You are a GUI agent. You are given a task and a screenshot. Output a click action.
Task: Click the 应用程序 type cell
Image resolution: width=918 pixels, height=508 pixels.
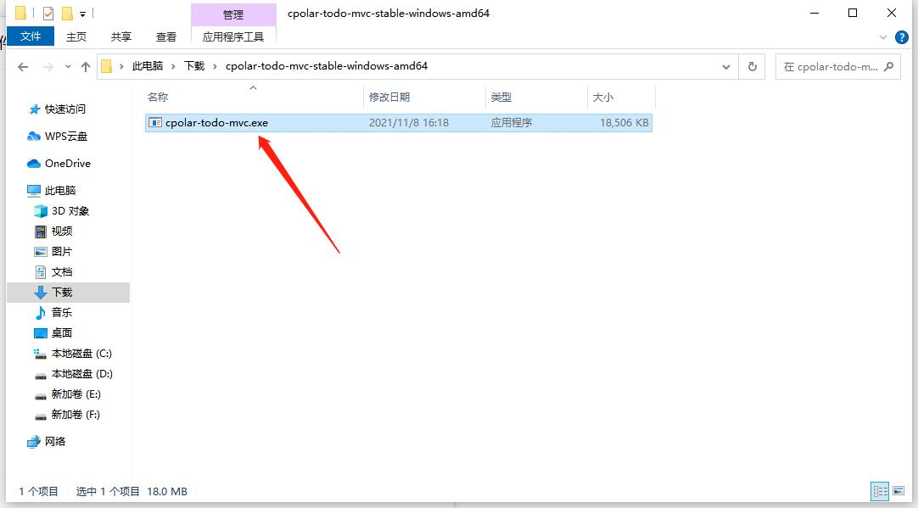coord(511,123)
